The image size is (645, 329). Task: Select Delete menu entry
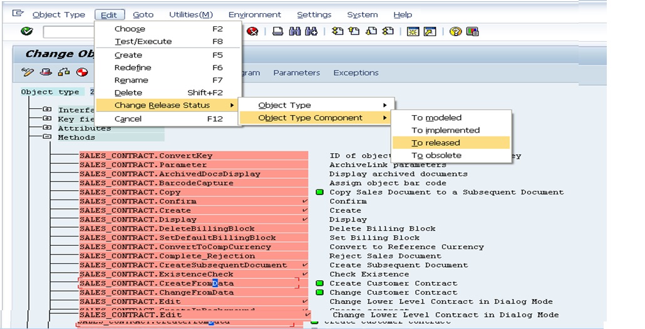(168, 93)
